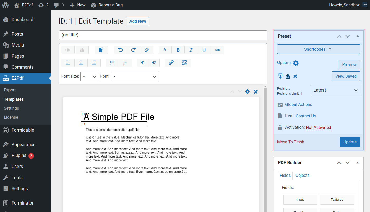Expand the Shortcodes dropdown button
Screen dimensions: 370x212
click(318, 49)
